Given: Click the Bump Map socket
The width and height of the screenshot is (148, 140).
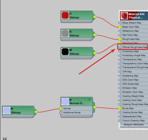Looking at the screenshot, I should (120, 108).
